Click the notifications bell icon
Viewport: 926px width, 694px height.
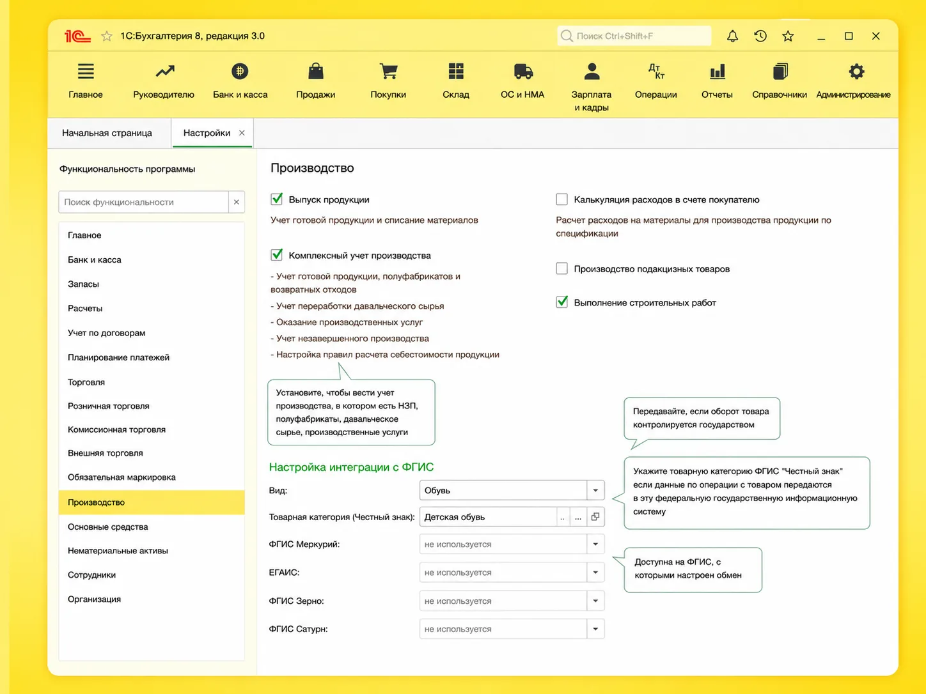732,36
